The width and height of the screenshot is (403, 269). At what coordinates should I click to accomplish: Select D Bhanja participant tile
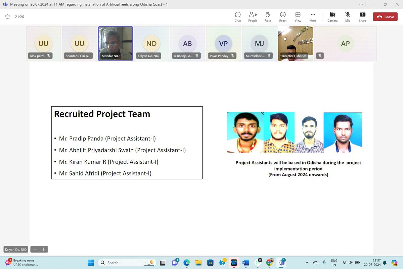(x=187, y=43)
